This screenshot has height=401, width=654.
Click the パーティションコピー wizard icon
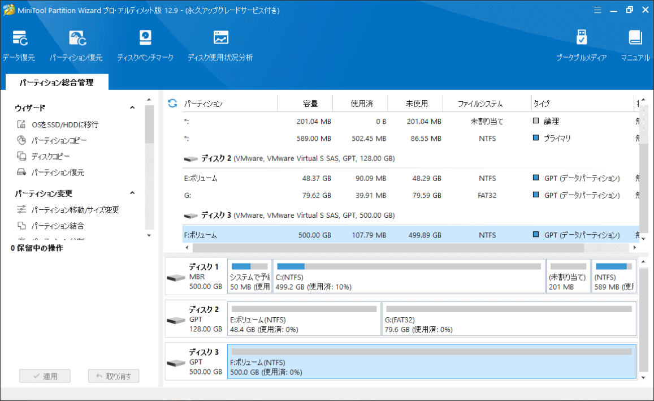pos(21,140)
